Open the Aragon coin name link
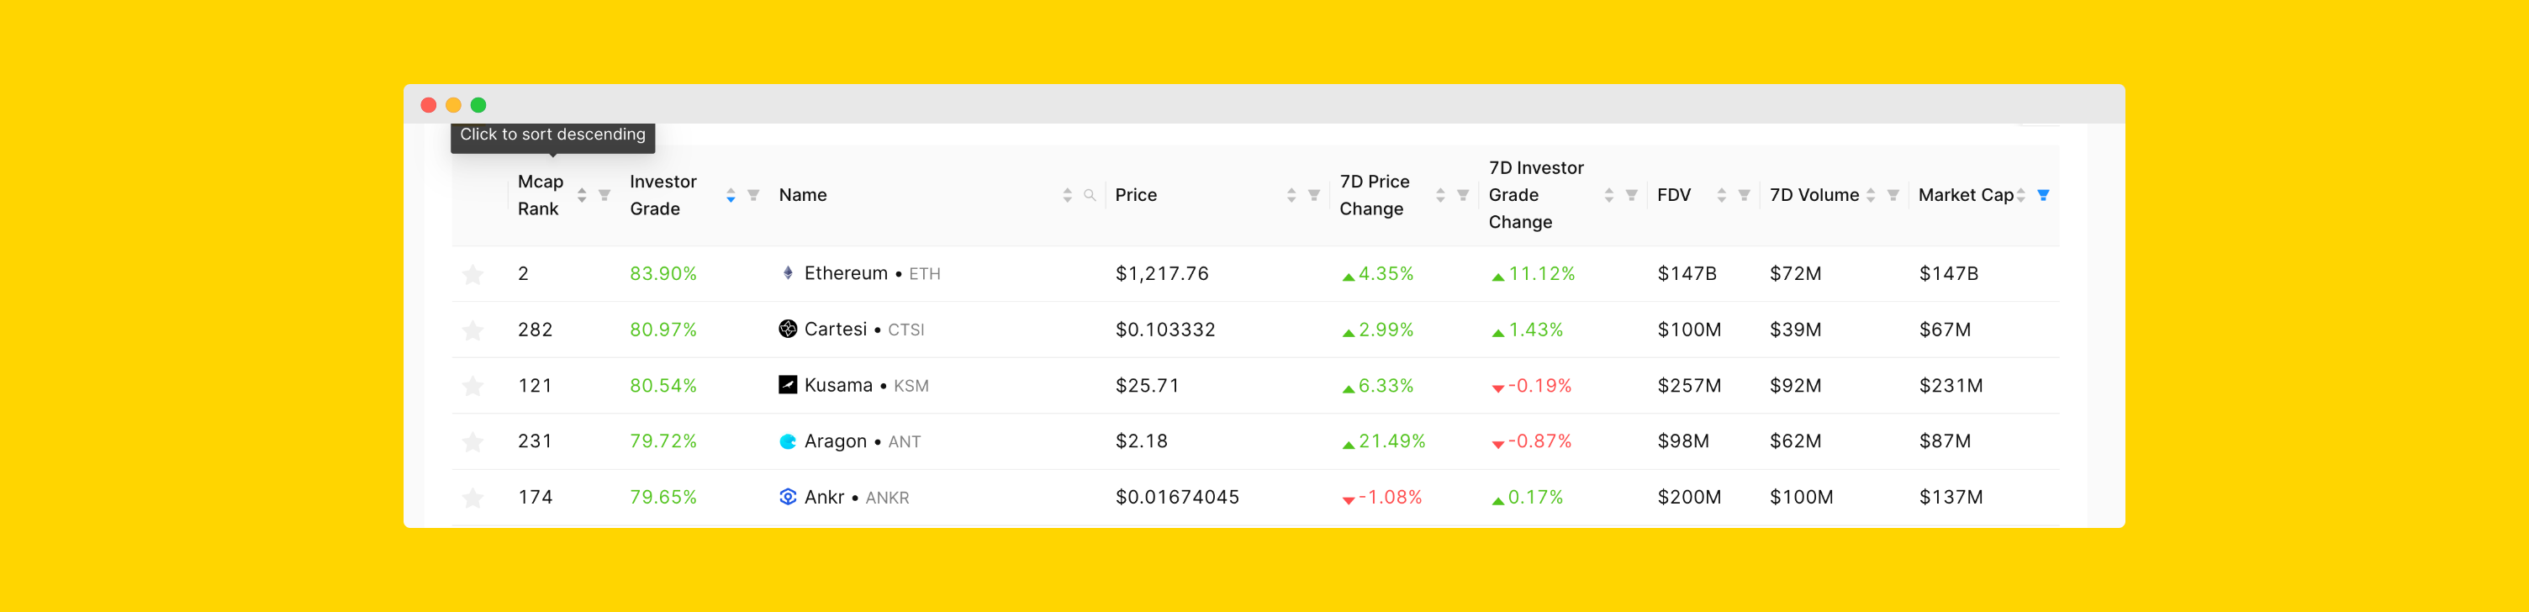The image size is (2529, 612). 836,442
